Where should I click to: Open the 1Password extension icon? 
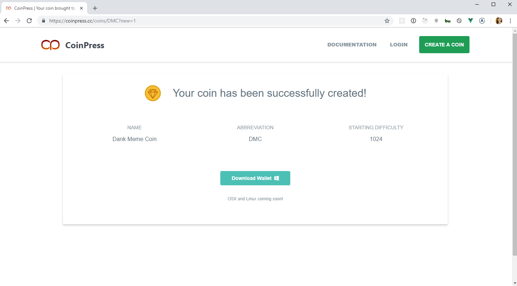(413, 21)
